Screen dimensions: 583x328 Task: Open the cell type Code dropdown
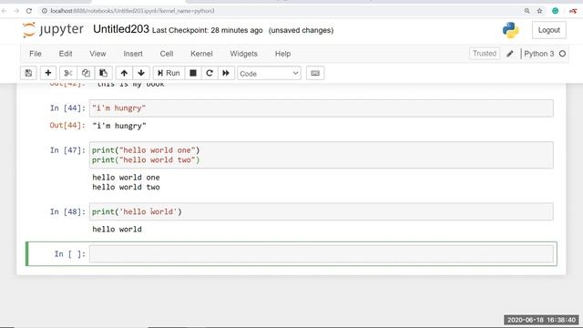(269, 73)
